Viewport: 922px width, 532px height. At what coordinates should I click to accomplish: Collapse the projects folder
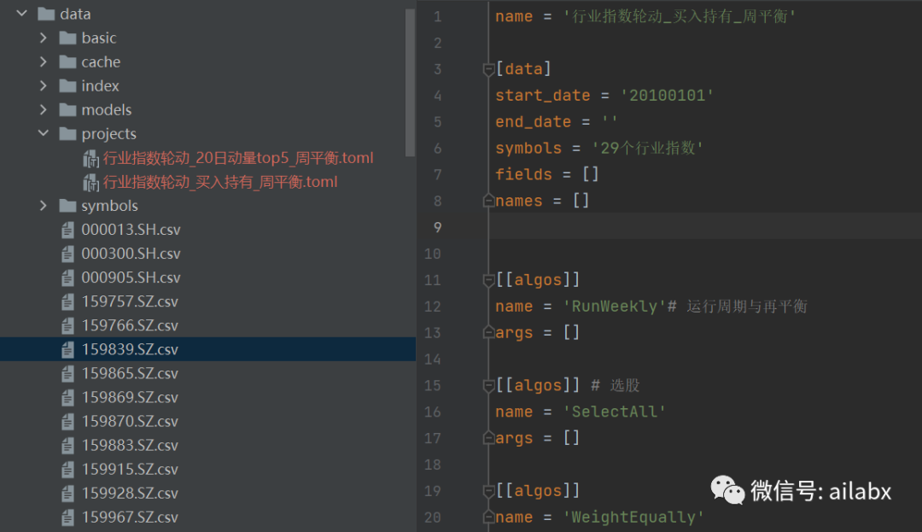[42, 133]
